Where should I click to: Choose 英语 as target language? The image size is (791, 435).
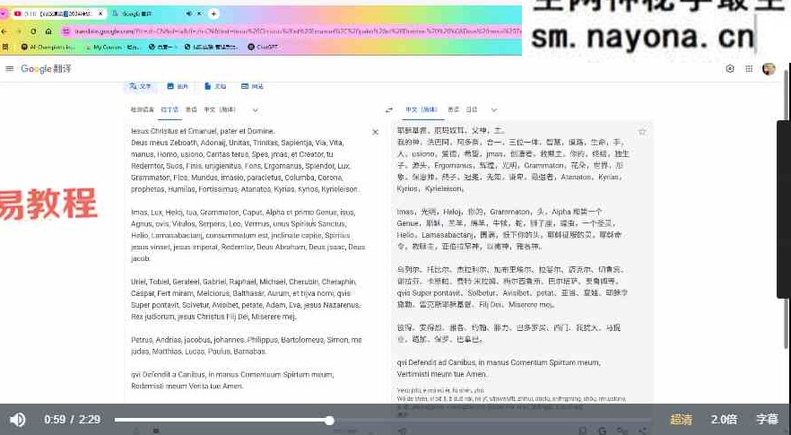point(454,109)
